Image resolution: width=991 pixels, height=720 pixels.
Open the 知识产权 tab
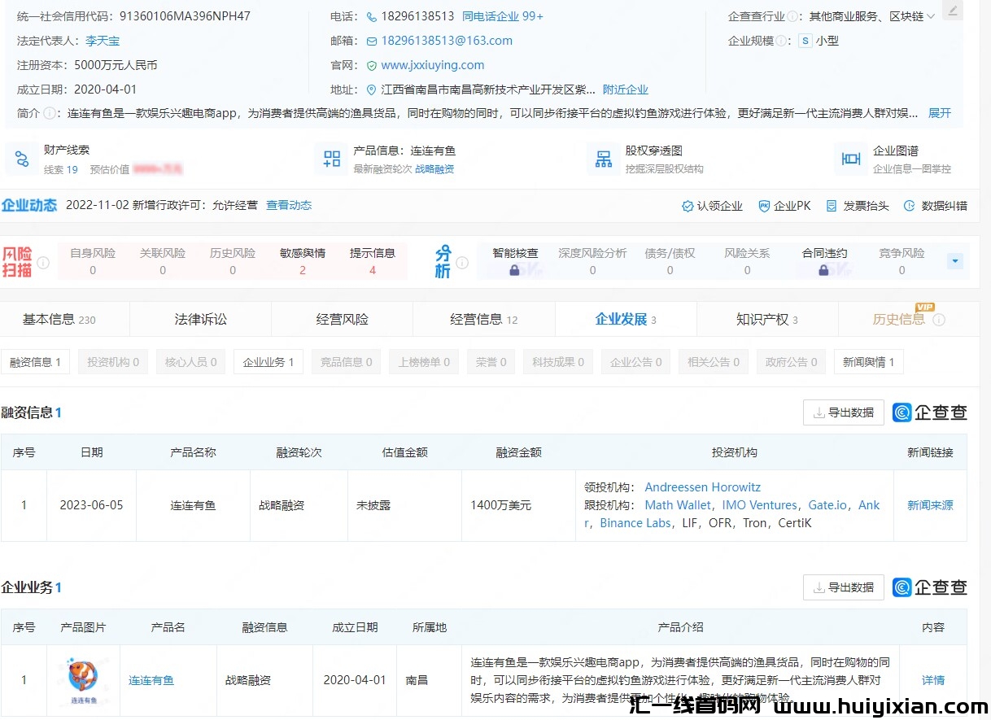pos(766,320)
